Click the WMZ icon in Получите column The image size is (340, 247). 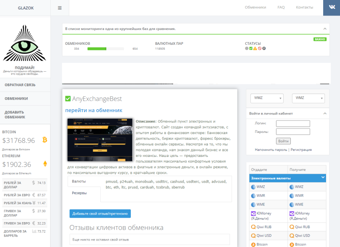coord(292,187)
